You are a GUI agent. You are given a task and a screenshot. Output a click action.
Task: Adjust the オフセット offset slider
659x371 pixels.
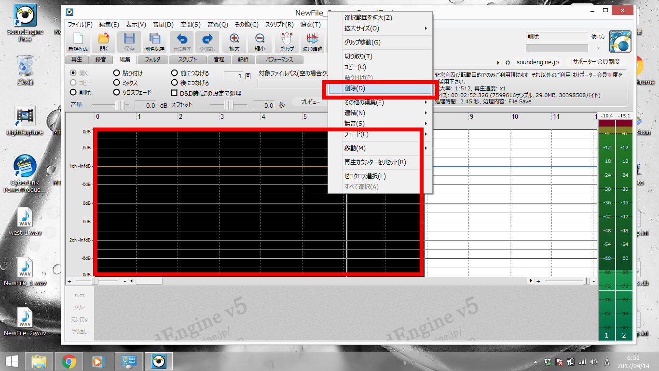click(x=229, y=105)
